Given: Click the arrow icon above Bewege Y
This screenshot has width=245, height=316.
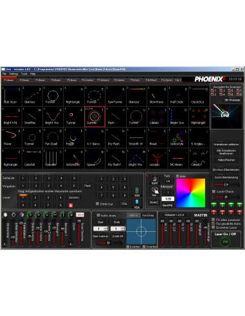Looking at the screenshot, I should [x=62, y=215].
